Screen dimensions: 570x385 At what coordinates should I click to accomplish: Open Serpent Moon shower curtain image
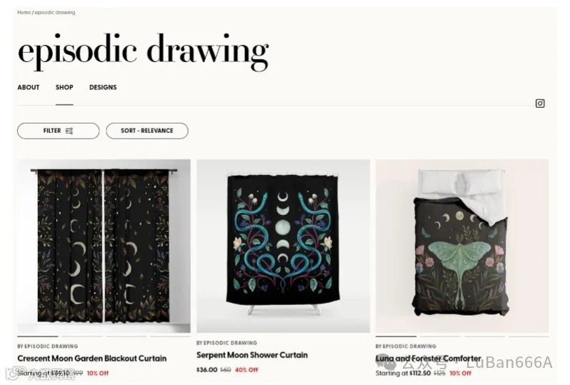point(283,246)
